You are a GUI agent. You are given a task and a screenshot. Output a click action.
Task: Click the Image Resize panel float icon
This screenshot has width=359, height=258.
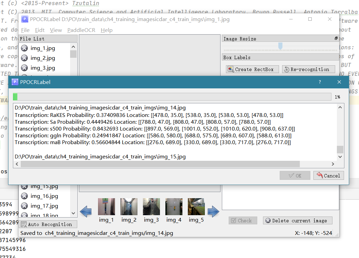point(336,38)
